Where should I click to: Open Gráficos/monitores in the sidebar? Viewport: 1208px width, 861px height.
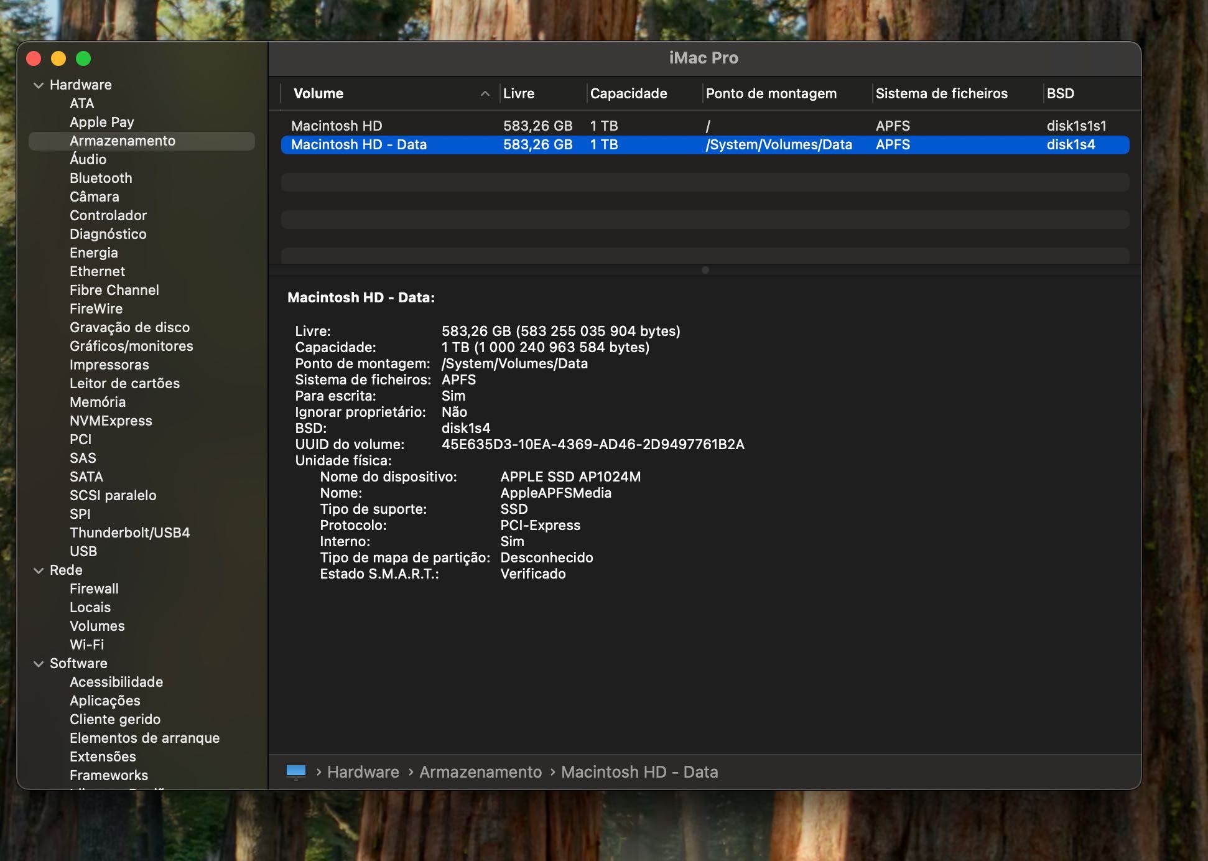[x=132, y=346]
